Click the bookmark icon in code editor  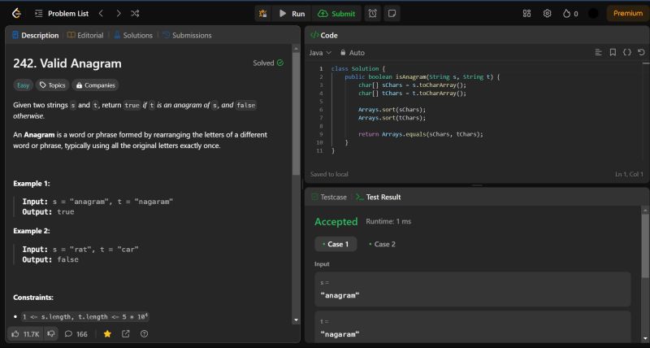(613, 52)
